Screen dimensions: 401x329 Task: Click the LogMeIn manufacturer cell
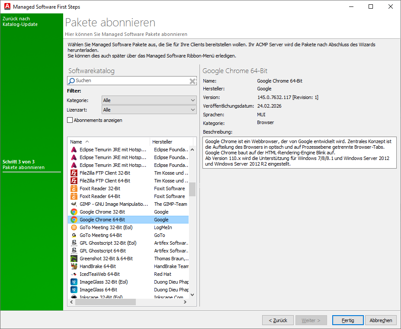pos(163,227)
